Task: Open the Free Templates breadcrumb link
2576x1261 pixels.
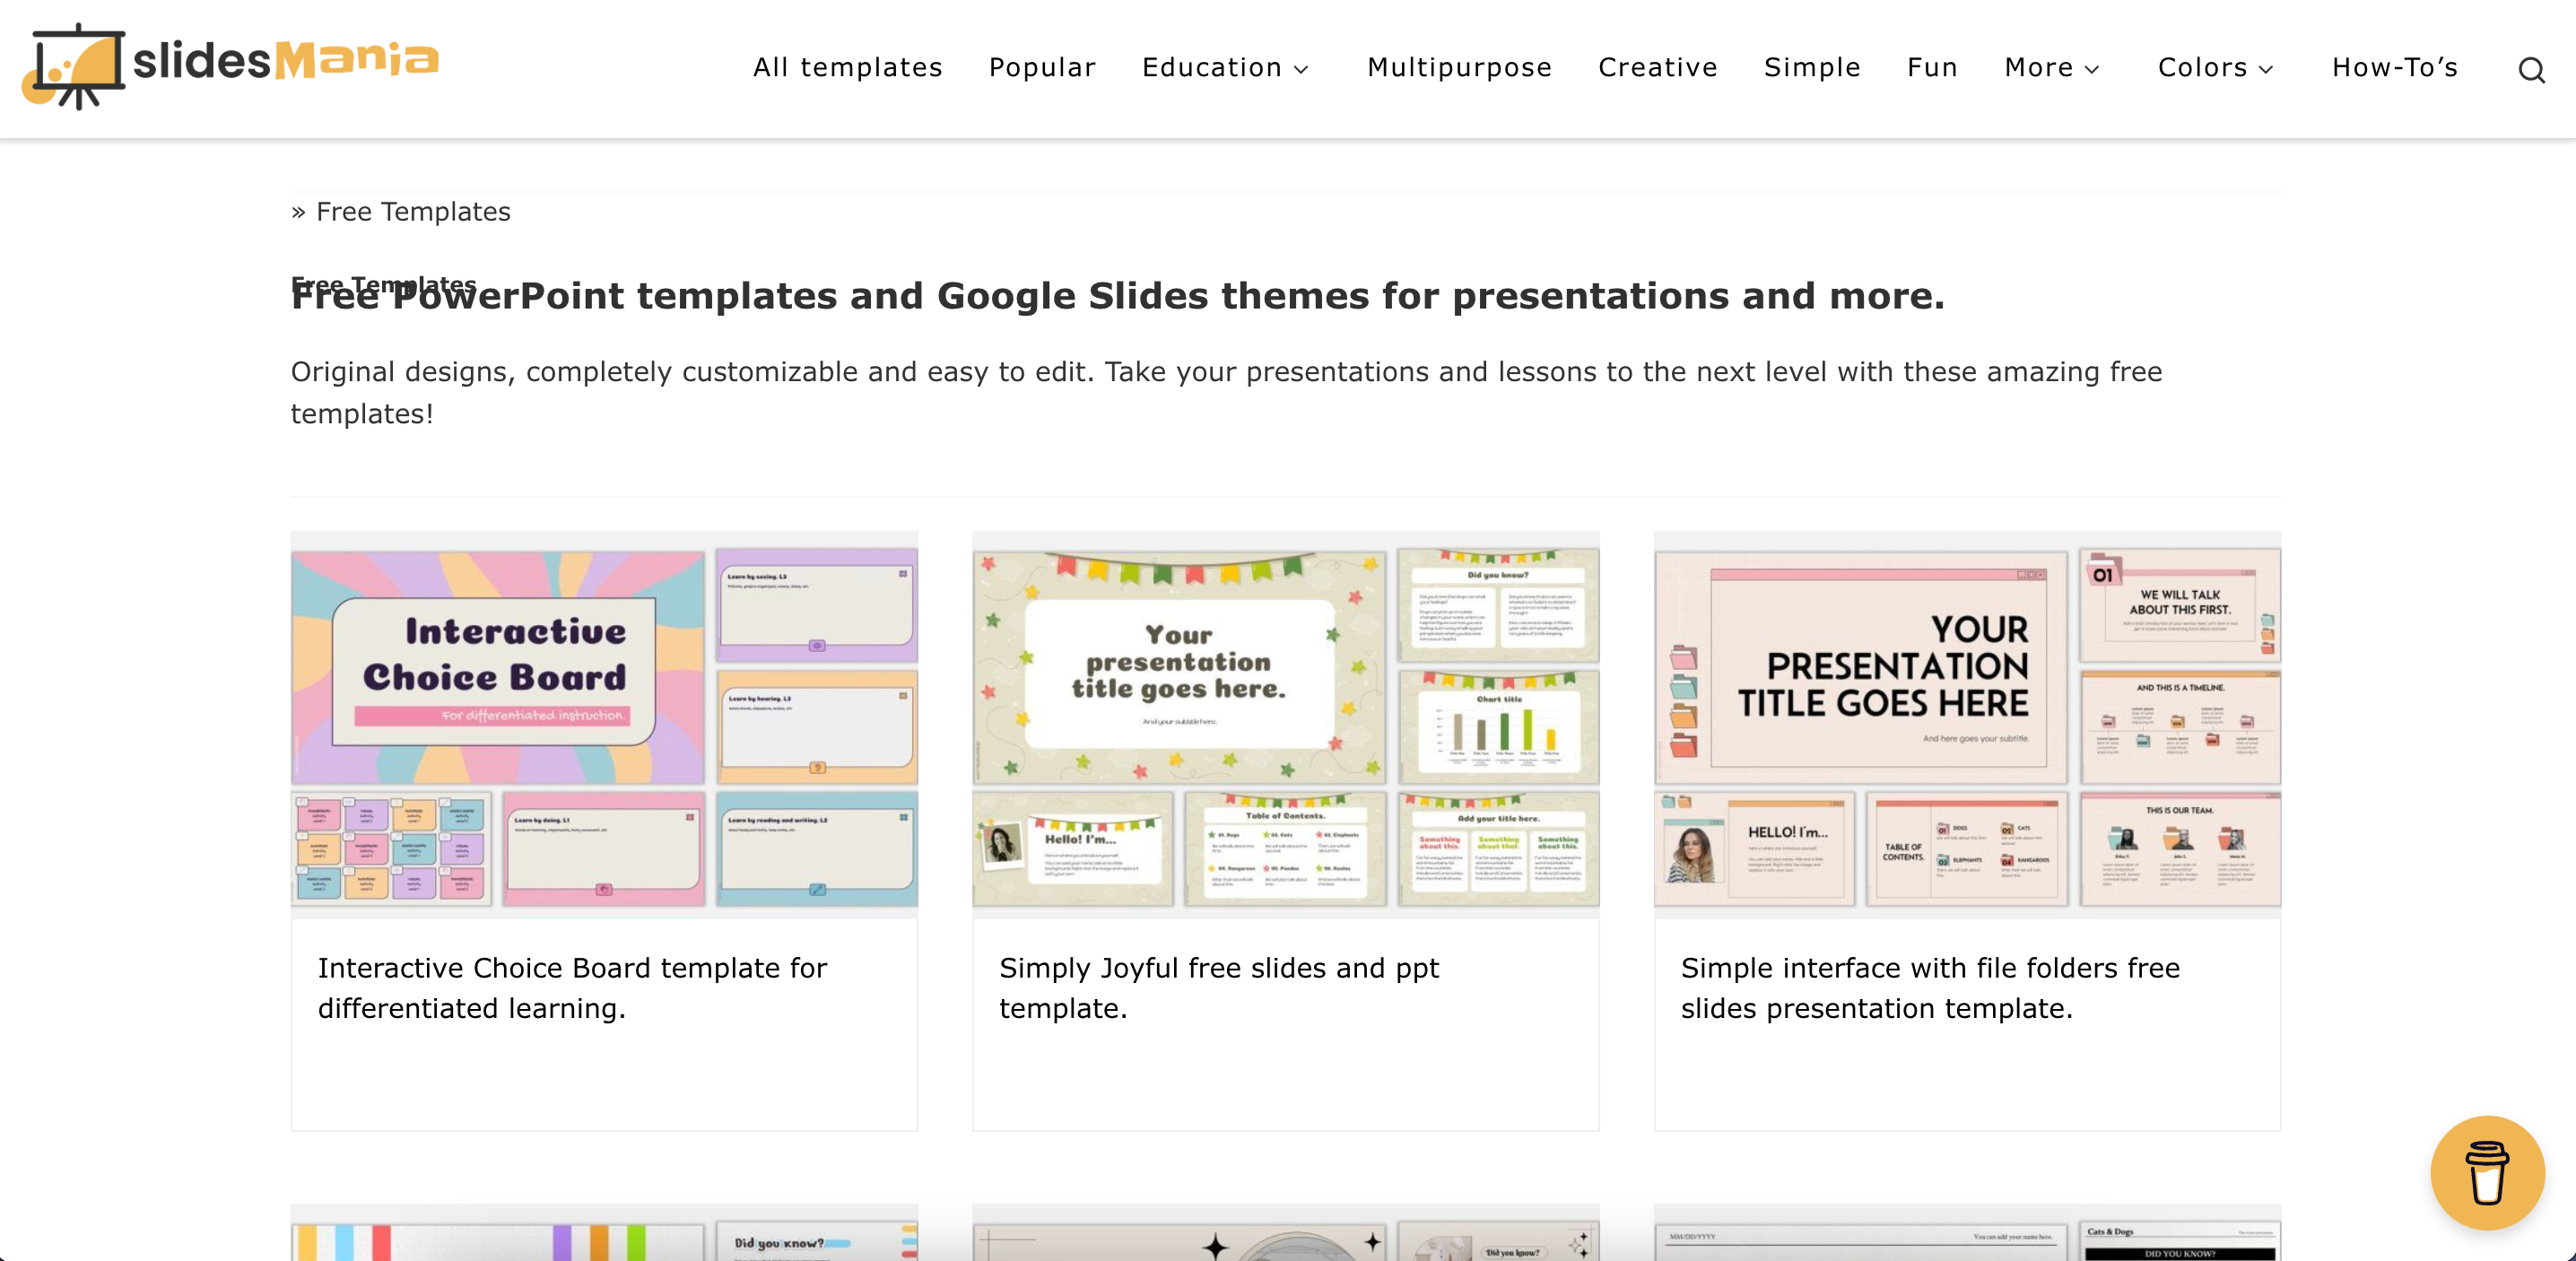Action: 413,212
